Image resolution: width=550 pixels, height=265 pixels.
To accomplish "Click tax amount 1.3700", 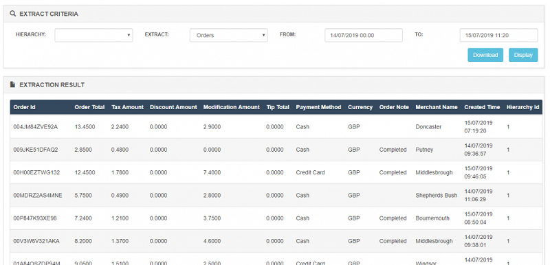I will (x=120, y=241).
